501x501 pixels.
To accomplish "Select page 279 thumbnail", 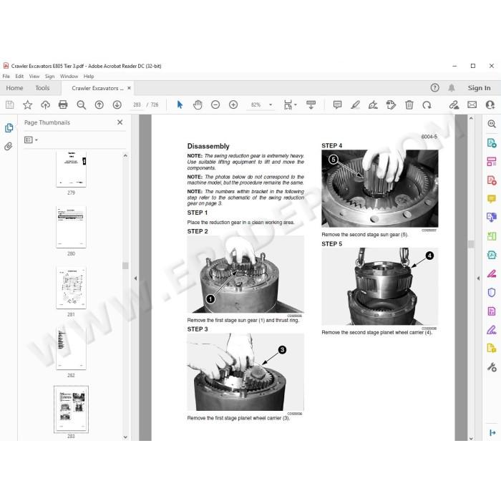I will [x=72, y=170].
